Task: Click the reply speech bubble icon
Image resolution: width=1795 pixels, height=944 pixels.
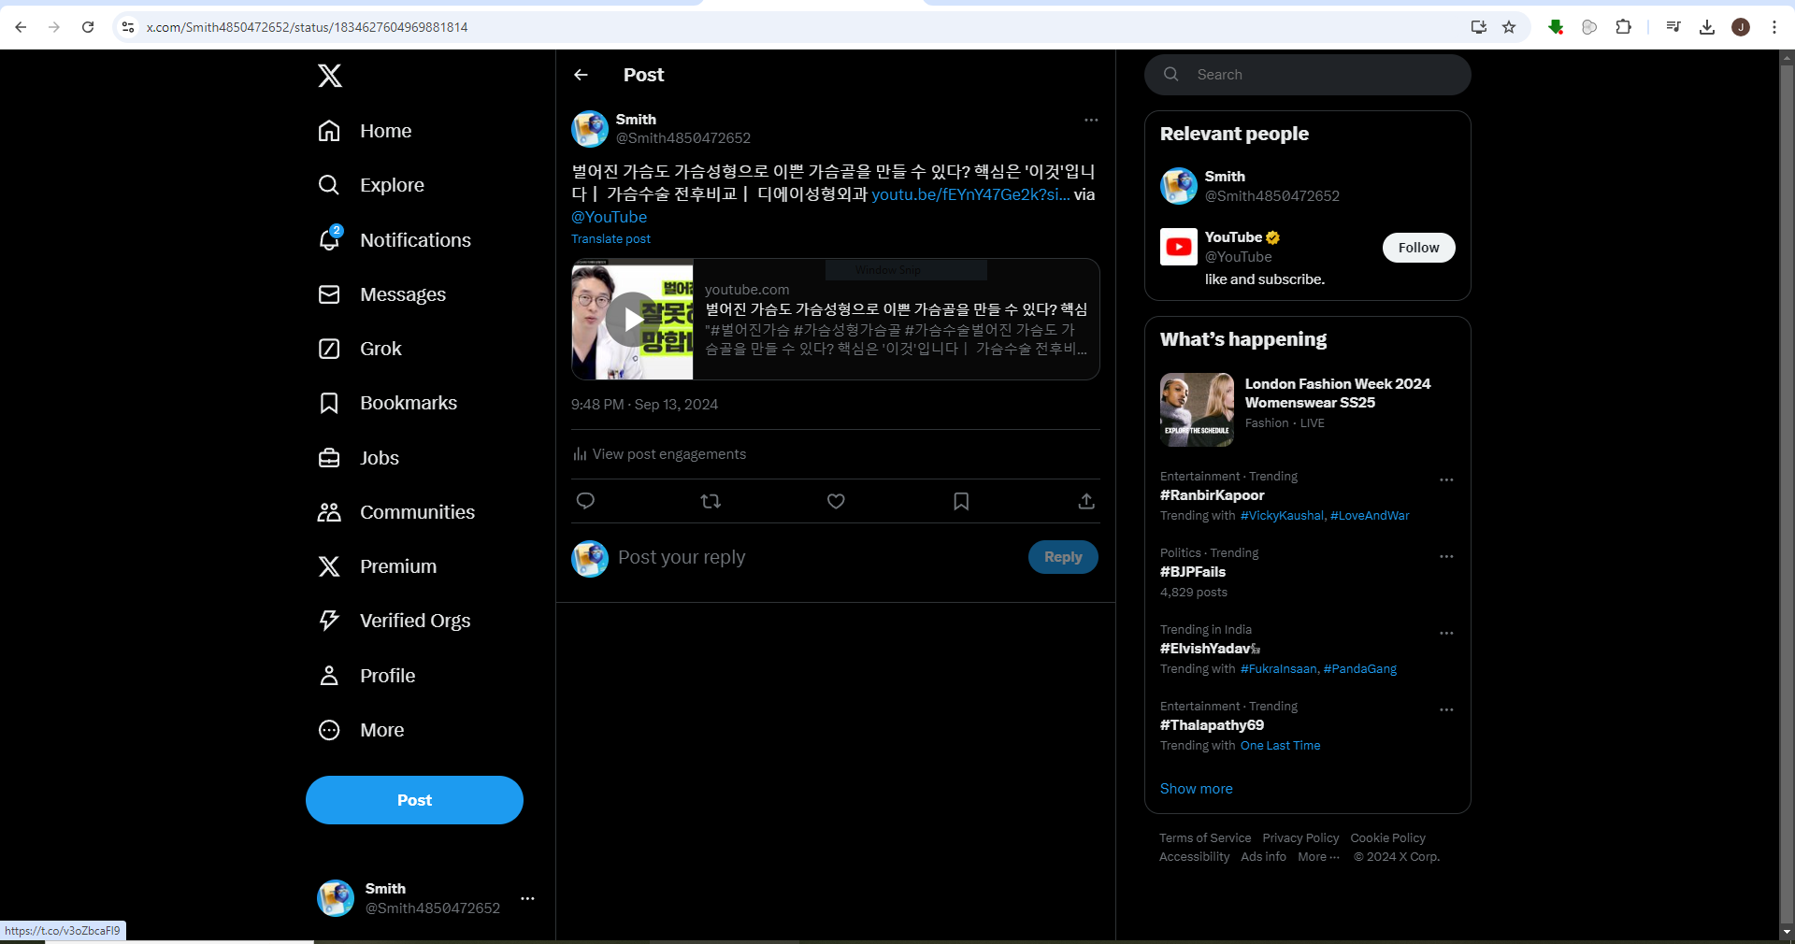Action: [x=586, y=501]
